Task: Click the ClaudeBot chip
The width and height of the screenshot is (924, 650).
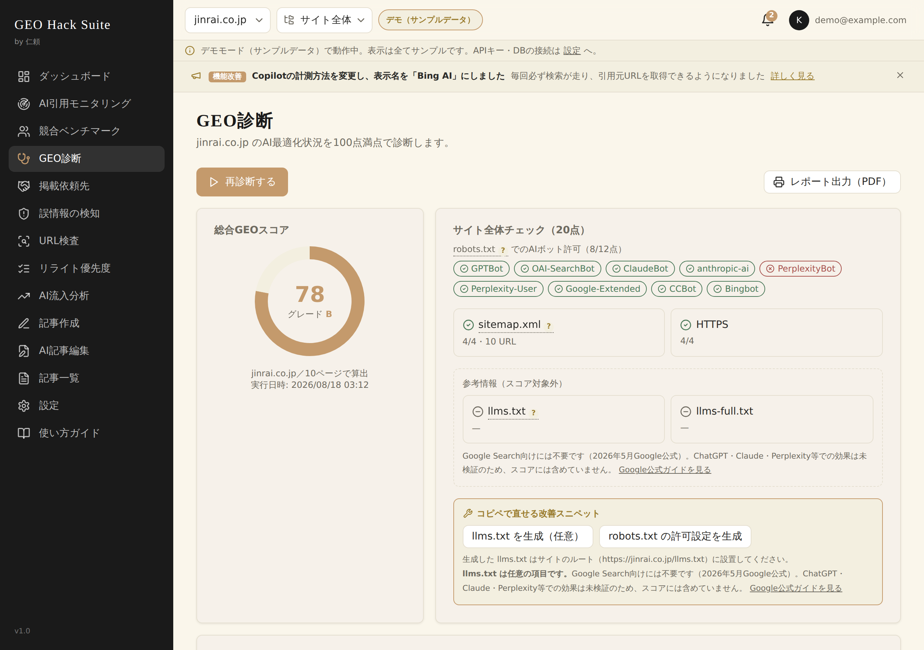Action: tap(640, 269)
